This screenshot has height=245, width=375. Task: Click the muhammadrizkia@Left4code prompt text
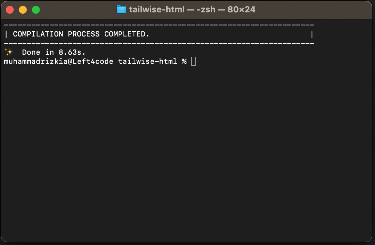(58, 61)
